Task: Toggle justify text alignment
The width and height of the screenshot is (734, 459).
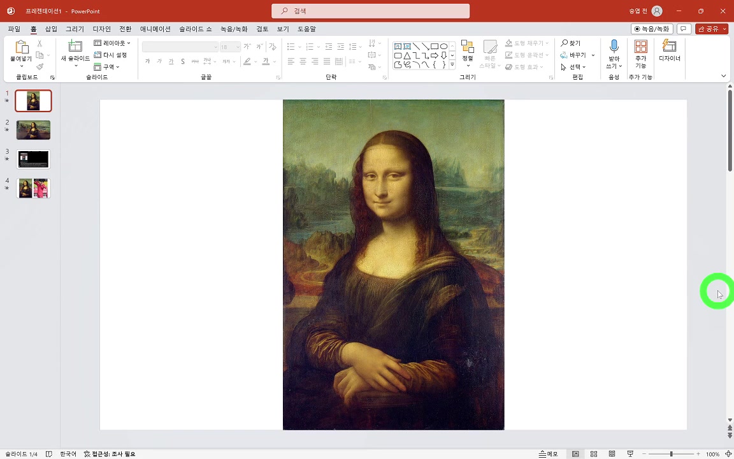Action: 327,61
